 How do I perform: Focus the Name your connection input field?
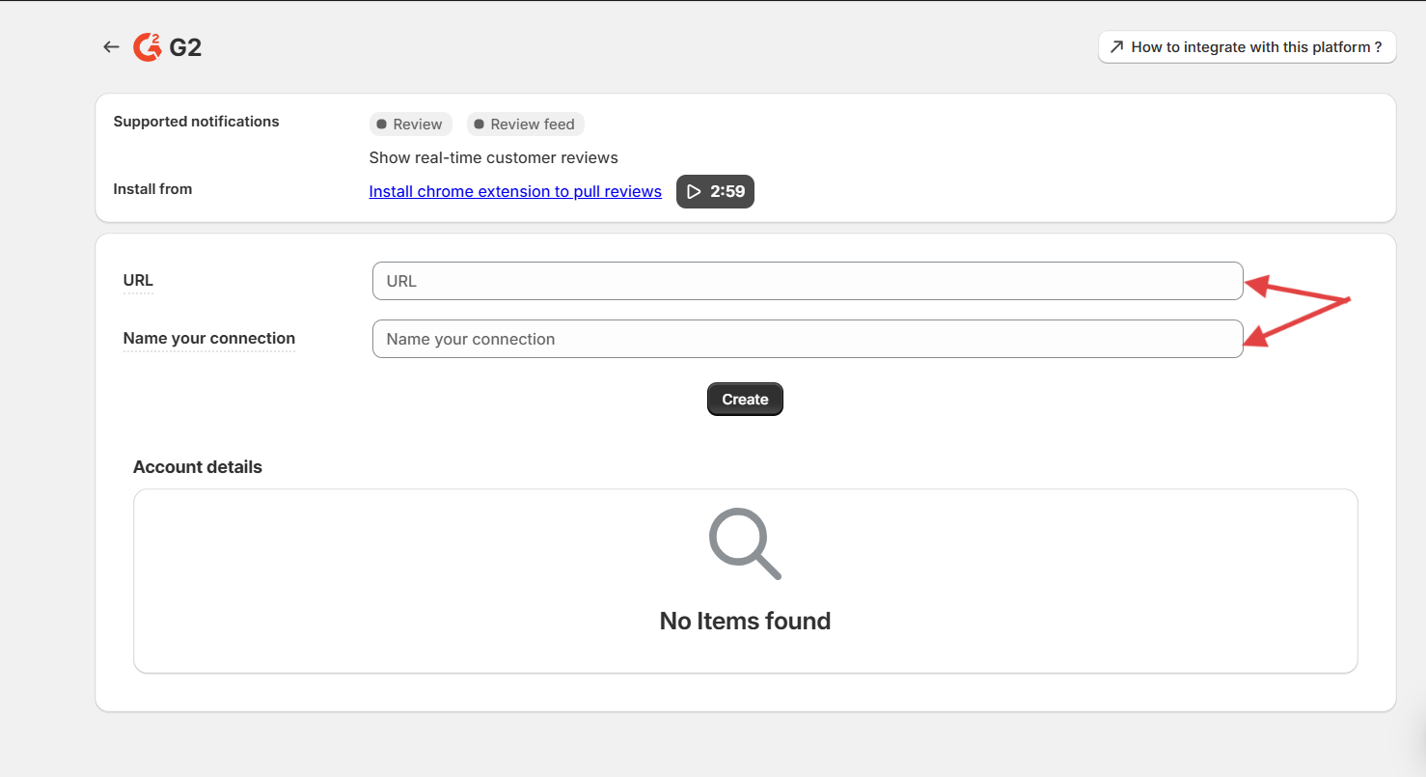point(807,339)
